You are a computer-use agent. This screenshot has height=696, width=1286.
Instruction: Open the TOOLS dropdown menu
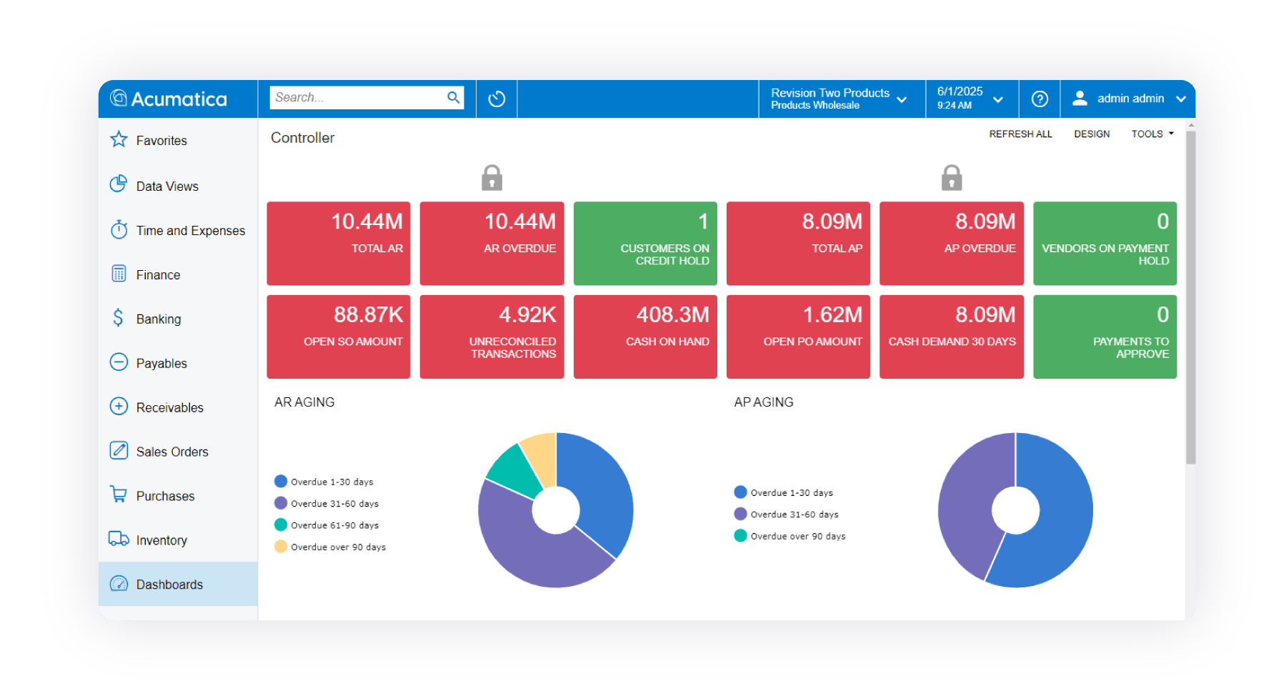pos(1152,134)
